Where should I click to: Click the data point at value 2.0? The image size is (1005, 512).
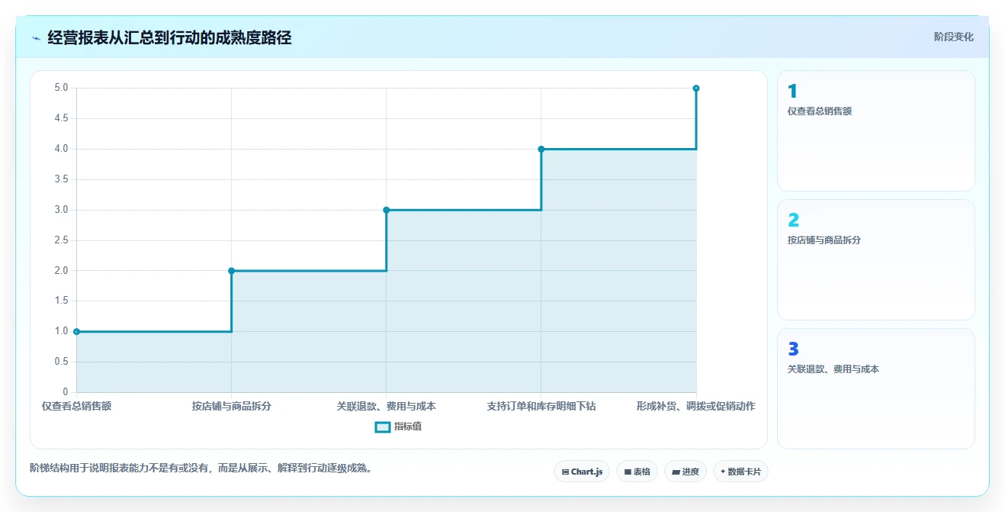[231, 271]
